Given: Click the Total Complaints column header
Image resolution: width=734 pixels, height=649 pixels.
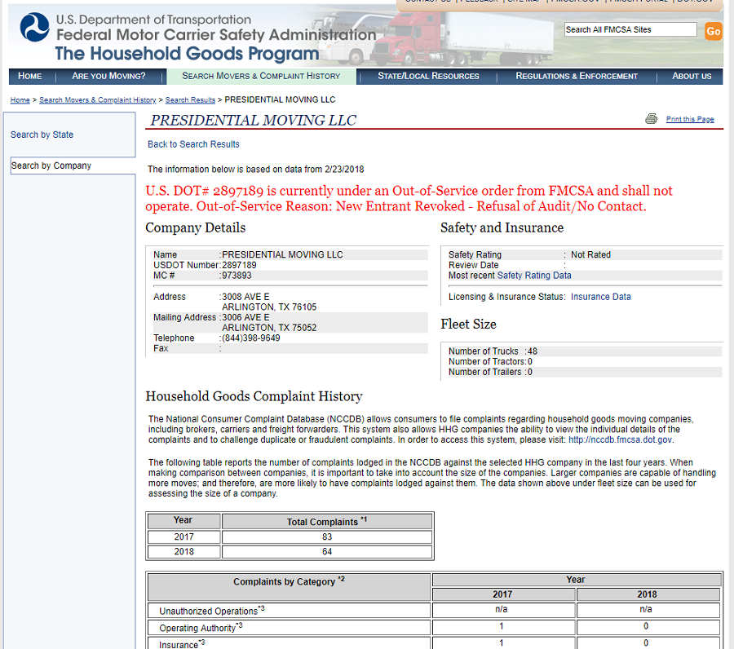Looking at the screenshot, I should [327, 522].
